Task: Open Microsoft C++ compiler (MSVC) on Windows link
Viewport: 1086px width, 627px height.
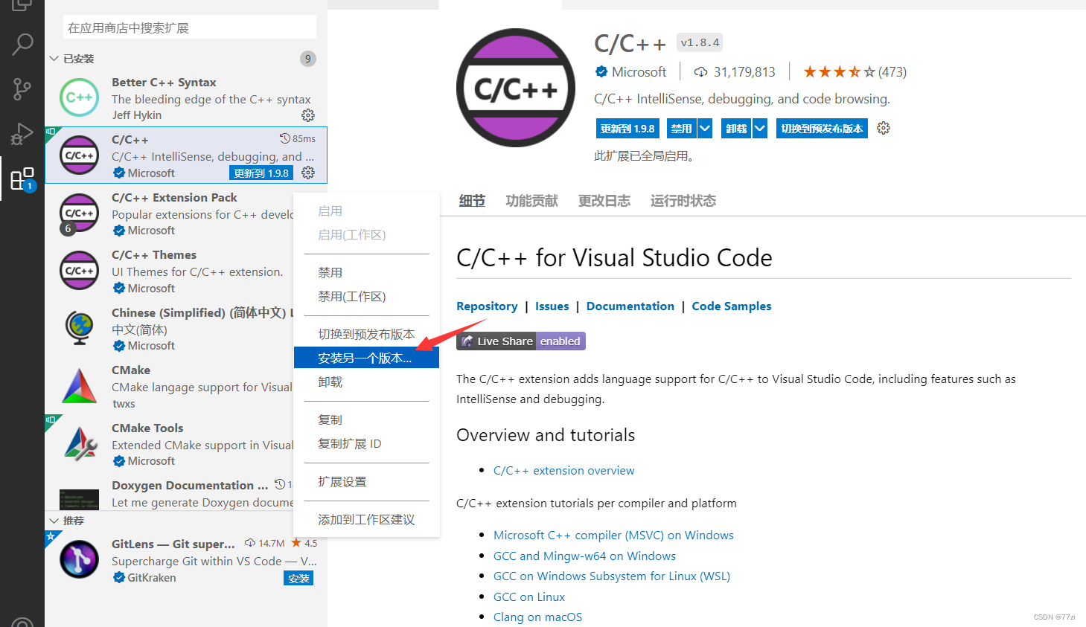Action: click(x=613, y=536)
